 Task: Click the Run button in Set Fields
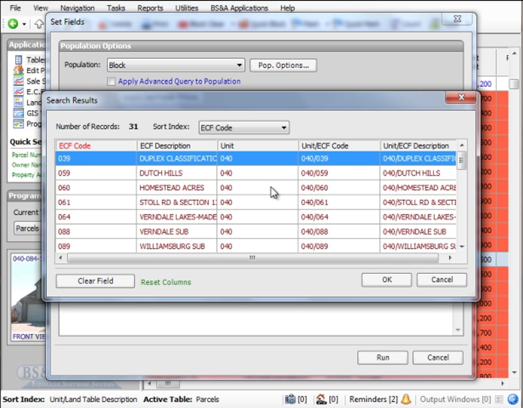[x=382, y=358]
